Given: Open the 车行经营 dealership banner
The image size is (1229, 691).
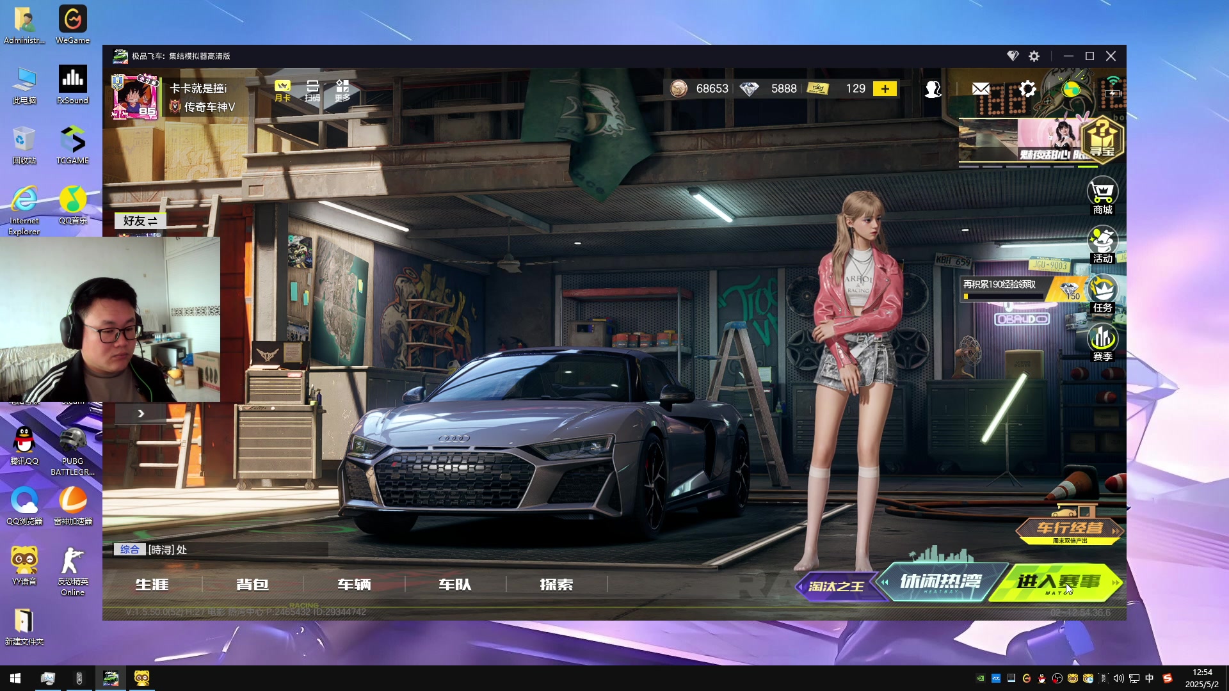Looking at the screenshot, I should (1070, 528).
